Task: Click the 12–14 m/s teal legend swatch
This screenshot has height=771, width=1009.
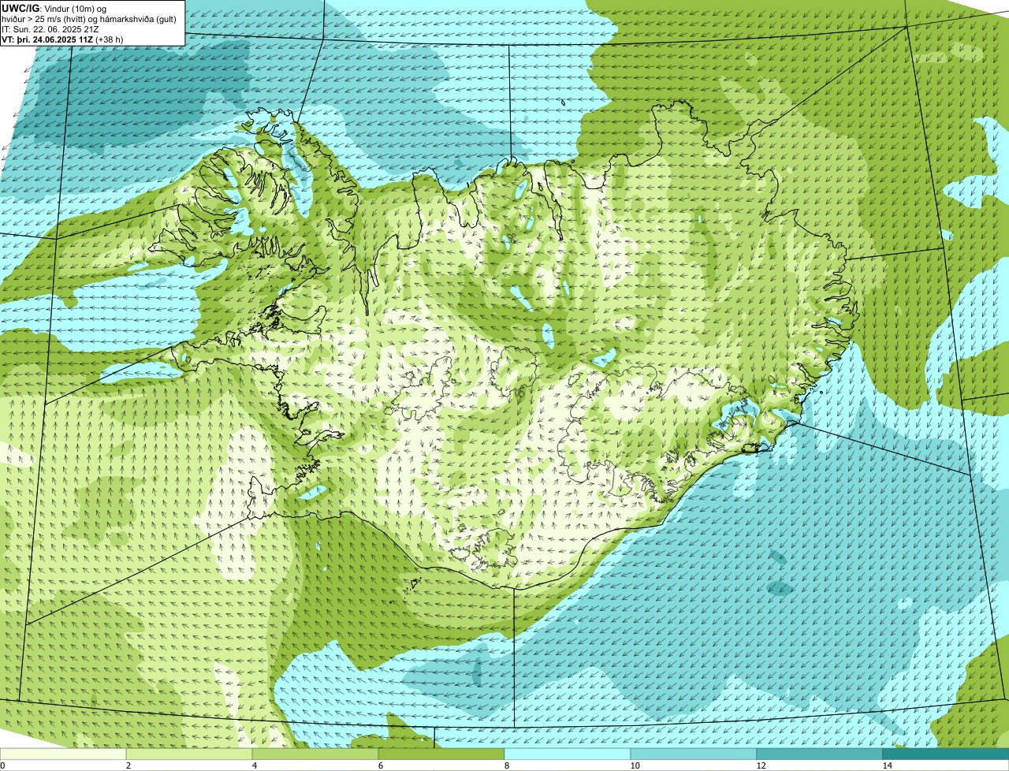Action: (x=820, y=754)
